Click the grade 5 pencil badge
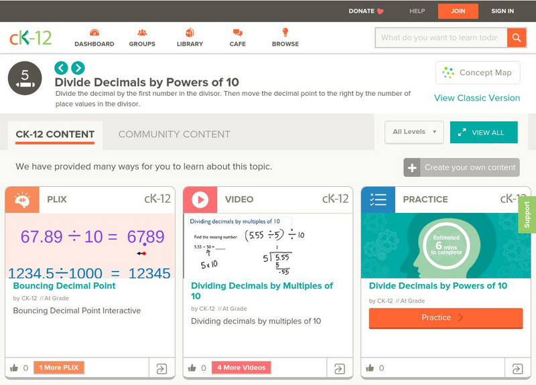Viewport: 536px width, 385px height. (x=25, y=78)
